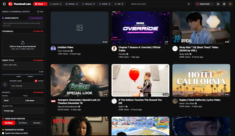
Task: Click the channel avatar upload icon
Action: [x=5, y=84]
